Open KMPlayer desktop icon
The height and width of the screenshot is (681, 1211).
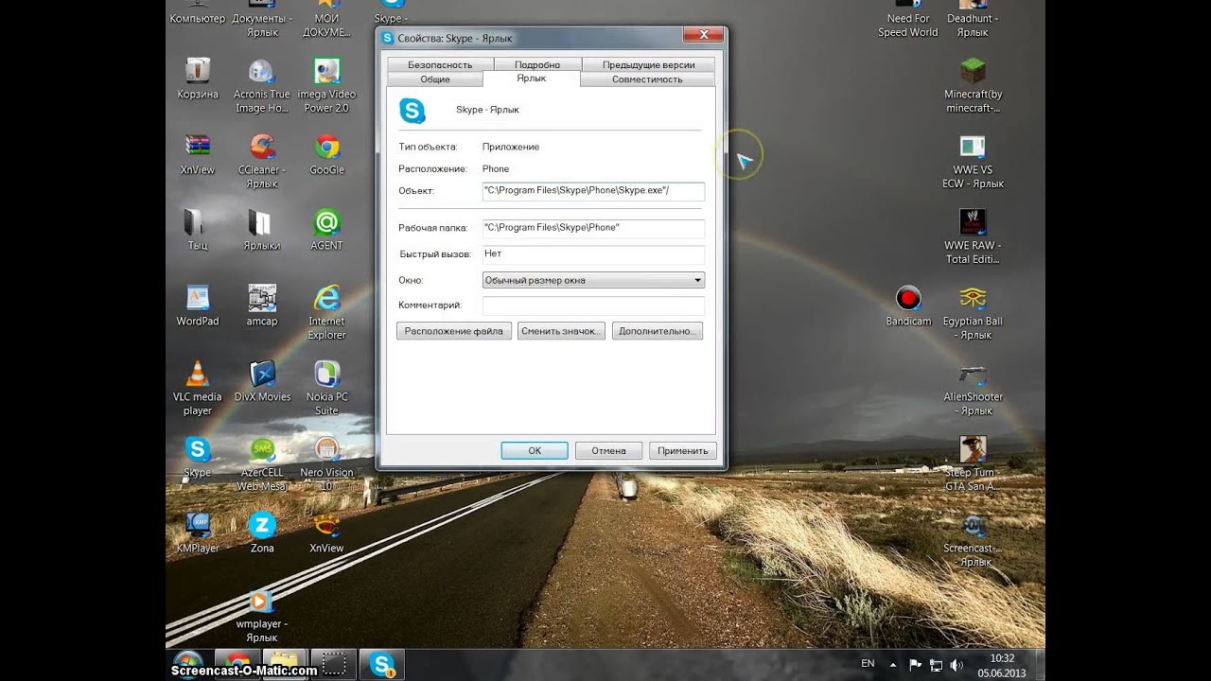(197, 533)
